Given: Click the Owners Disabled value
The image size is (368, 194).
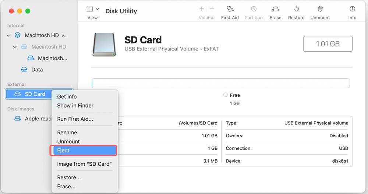Looking at the screenshot, I should (x=339, y=135).
